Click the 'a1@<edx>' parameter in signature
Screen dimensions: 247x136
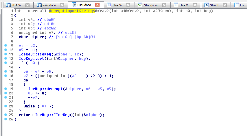[130, 11]
